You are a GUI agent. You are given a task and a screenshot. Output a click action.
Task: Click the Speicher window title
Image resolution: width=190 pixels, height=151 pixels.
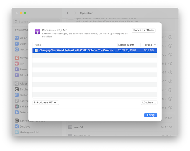87,13
